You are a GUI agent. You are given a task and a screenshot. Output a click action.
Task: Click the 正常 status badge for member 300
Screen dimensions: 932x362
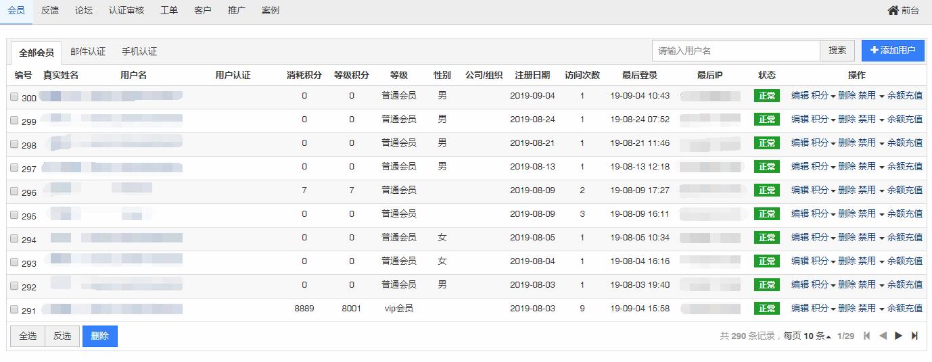pos(767,96)
